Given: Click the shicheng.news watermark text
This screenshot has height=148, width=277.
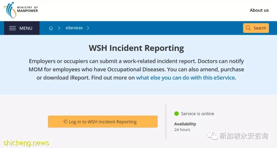Looking at the screenshot, I should (26, 143).
